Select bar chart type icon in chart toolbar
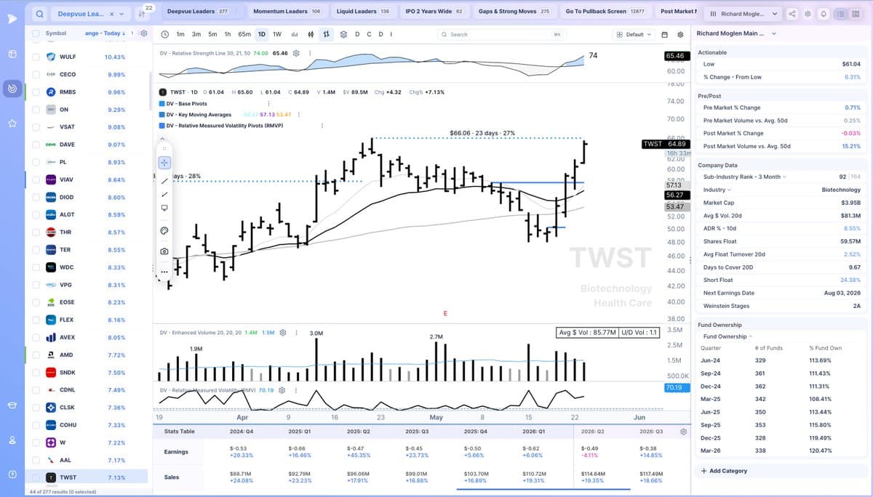Image resolution: width=873 pixels, height=497 pixels. click(295, 34)
